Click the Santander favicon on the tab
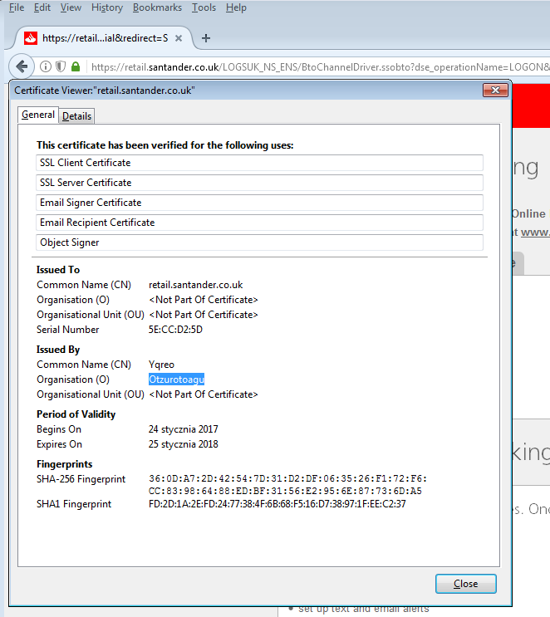 pyautogui.click(x=31, y=37)
